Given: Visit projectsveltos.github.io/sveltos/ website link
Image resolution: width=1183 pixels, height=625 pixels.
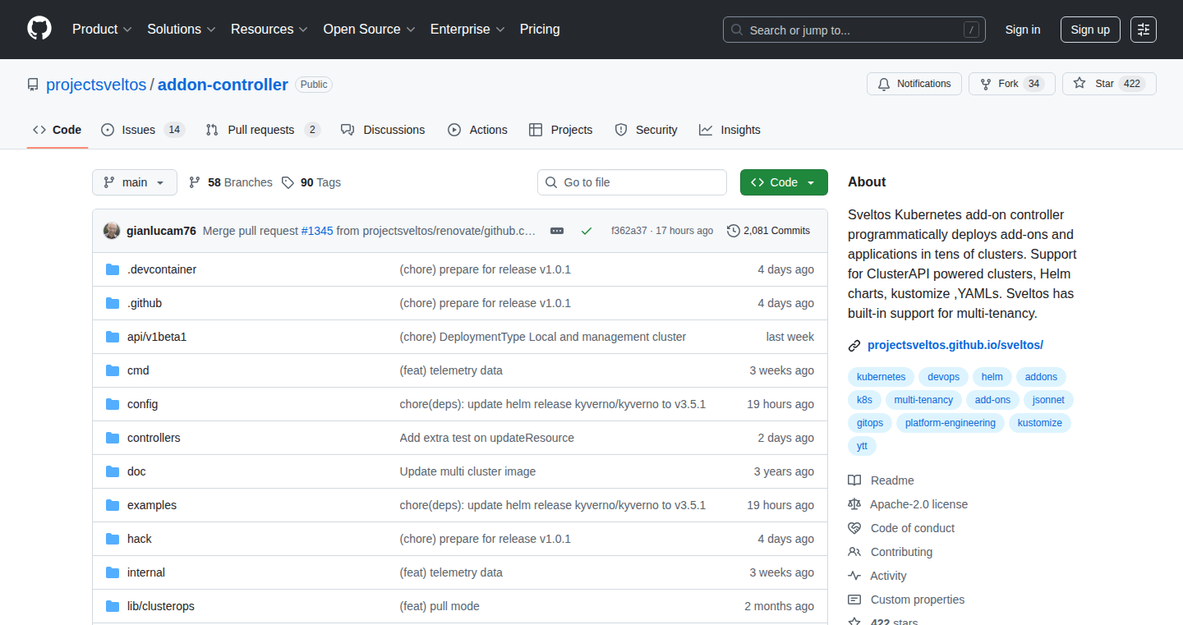Looking at the screenshot, I should [x=955, y=345].
